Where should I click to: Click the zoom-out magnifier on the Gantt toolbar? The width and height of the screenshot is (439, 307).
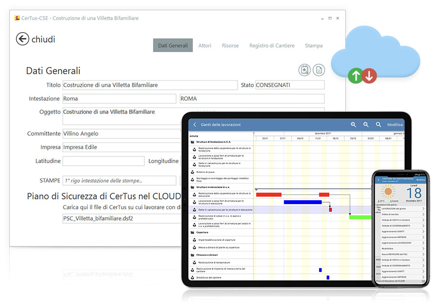coord(366,125)
